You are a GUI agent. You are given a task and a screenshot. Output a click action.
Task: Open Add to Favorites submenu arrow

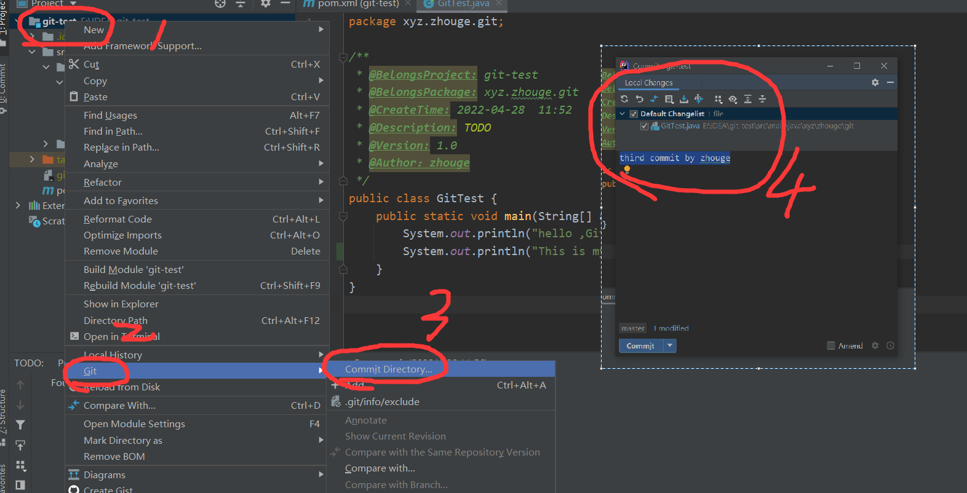pos(321,200)
